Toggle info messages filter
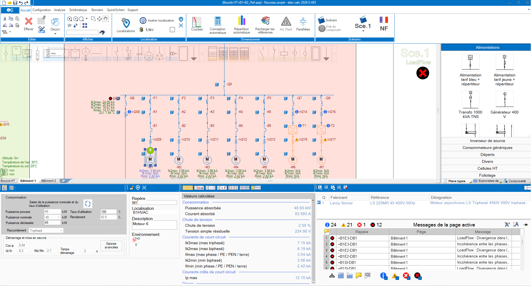This screenshot has height=286, width=531. point(384,276)
